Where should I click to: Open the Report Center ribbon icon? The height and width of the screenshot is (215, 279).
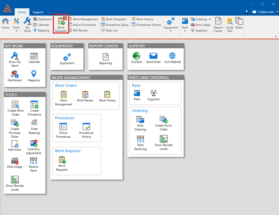tap(218, 24)
